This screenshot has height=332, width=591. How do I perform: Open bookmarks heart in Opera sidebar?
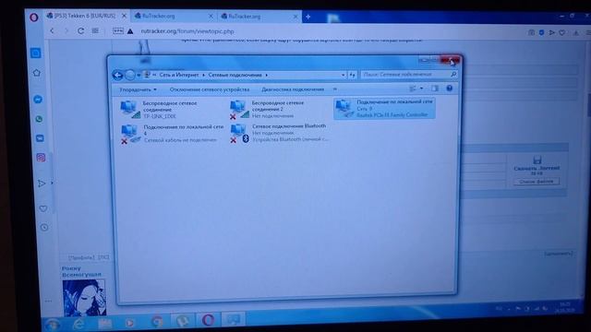[43, 208]
